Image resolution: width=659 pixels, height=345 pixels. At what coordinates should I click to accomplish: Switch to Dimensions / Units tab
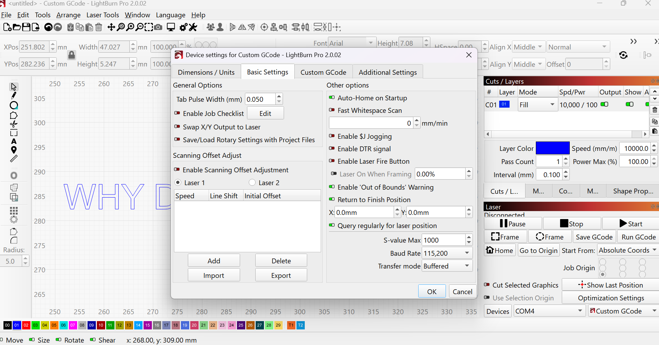click(206, 72)
